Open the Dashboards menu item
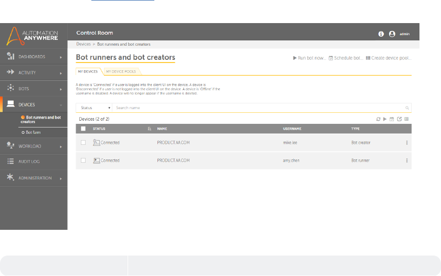 [x=32, y=57]
